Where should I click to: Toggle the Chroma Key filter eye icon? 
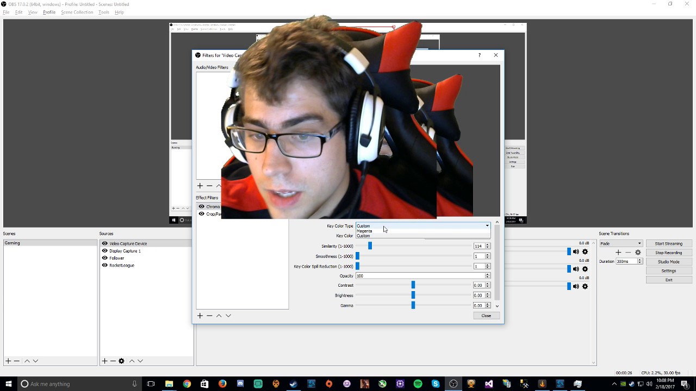[201, 206]
